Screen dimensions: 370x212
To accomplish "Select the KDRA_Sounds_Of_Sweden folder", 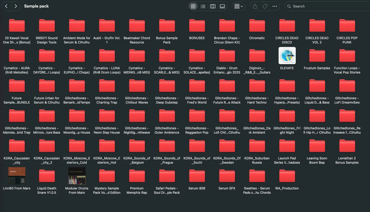I will [x=227, y=146].
